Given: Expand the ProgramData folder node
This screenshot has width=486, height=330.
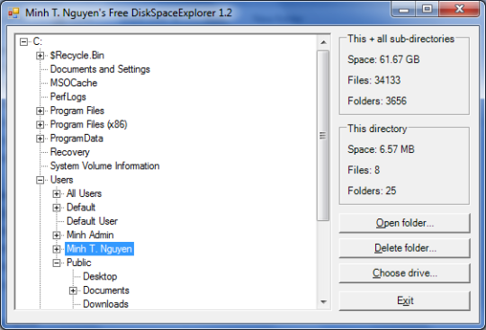Looking at the screenshot, I should point(40,138).
